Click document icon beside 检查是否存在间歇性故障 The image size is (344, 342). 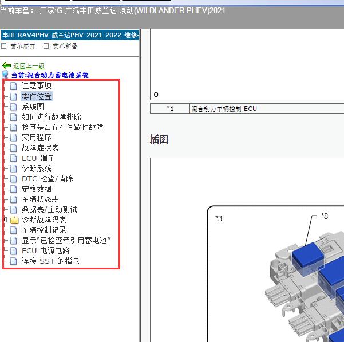[x=14, y=127]
